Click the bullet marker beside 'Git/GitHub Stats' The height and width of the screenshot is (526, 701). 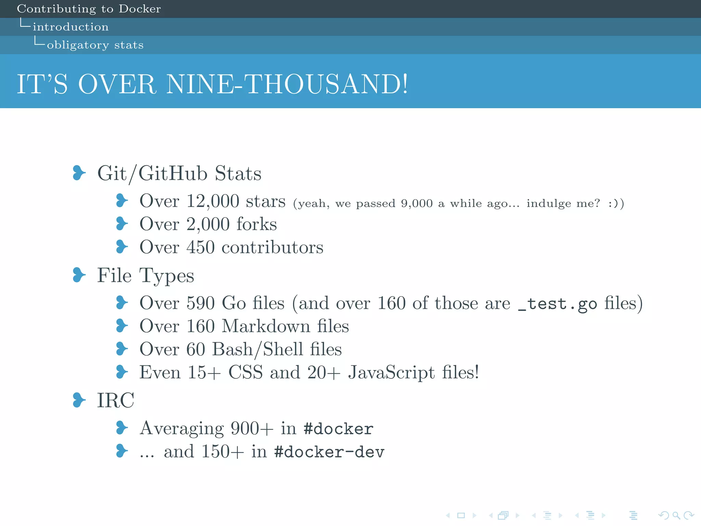point(79,173)
